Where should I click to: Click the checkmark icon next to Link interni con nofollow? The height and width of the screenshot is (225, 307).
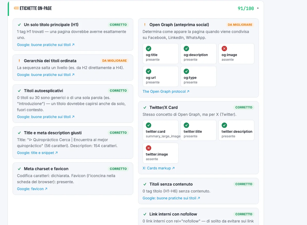click(145, 214)
